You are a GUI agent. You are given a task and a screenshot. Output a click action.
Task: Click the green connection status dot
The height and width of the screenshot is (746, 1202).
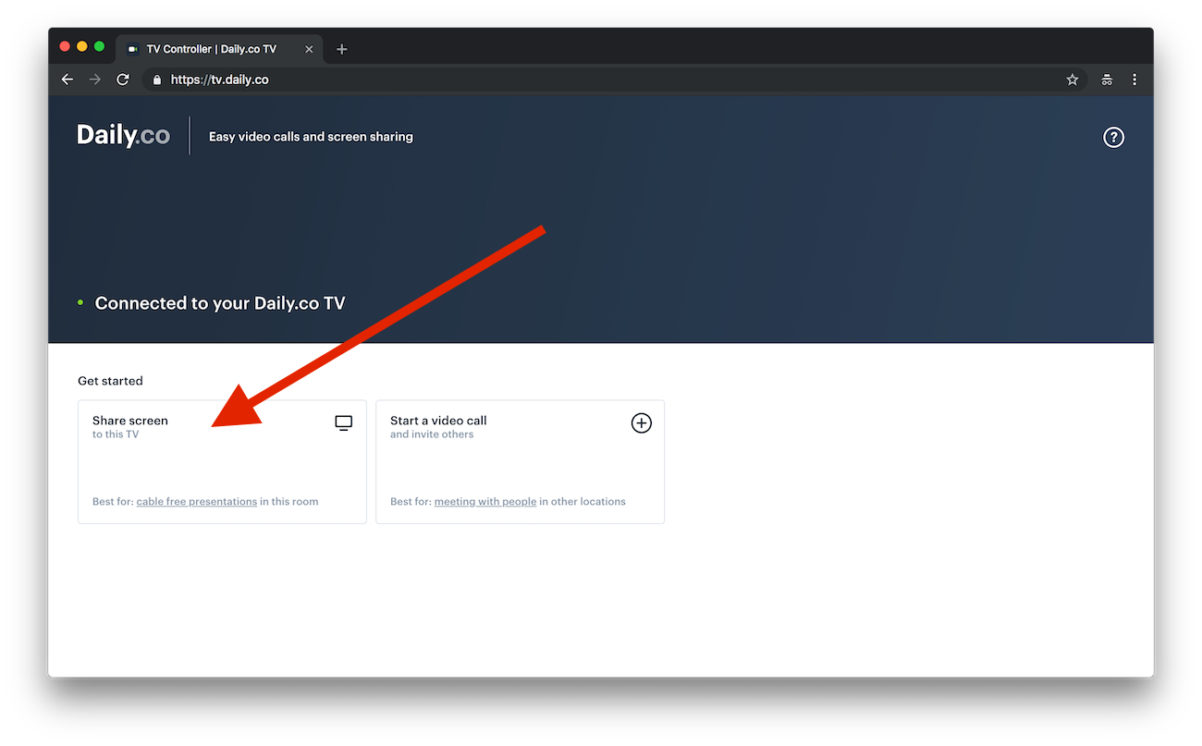click(x=80, y=302)
